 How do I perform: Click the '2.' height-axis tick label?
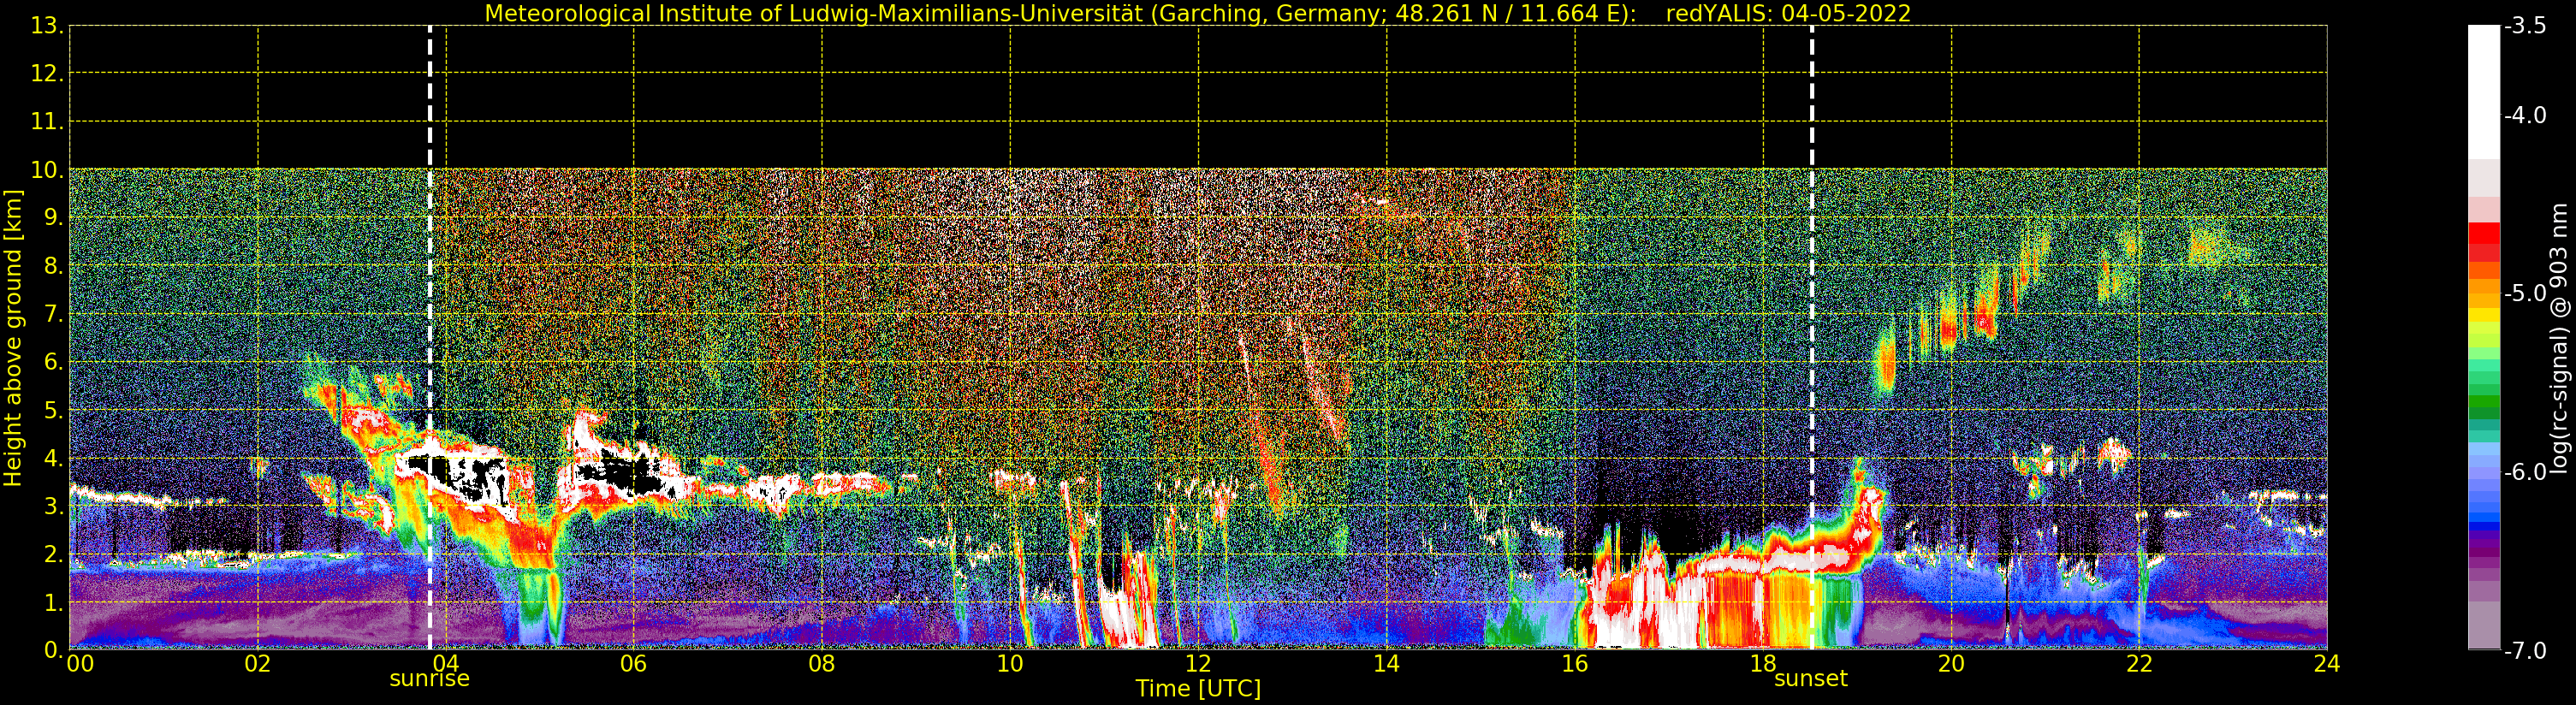click(53, 554)
